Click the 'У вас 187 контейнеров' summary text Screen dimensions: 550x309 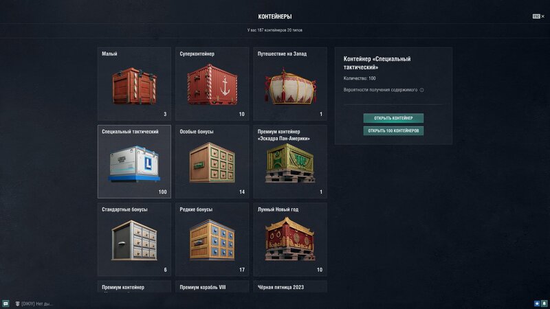(274, 30)
